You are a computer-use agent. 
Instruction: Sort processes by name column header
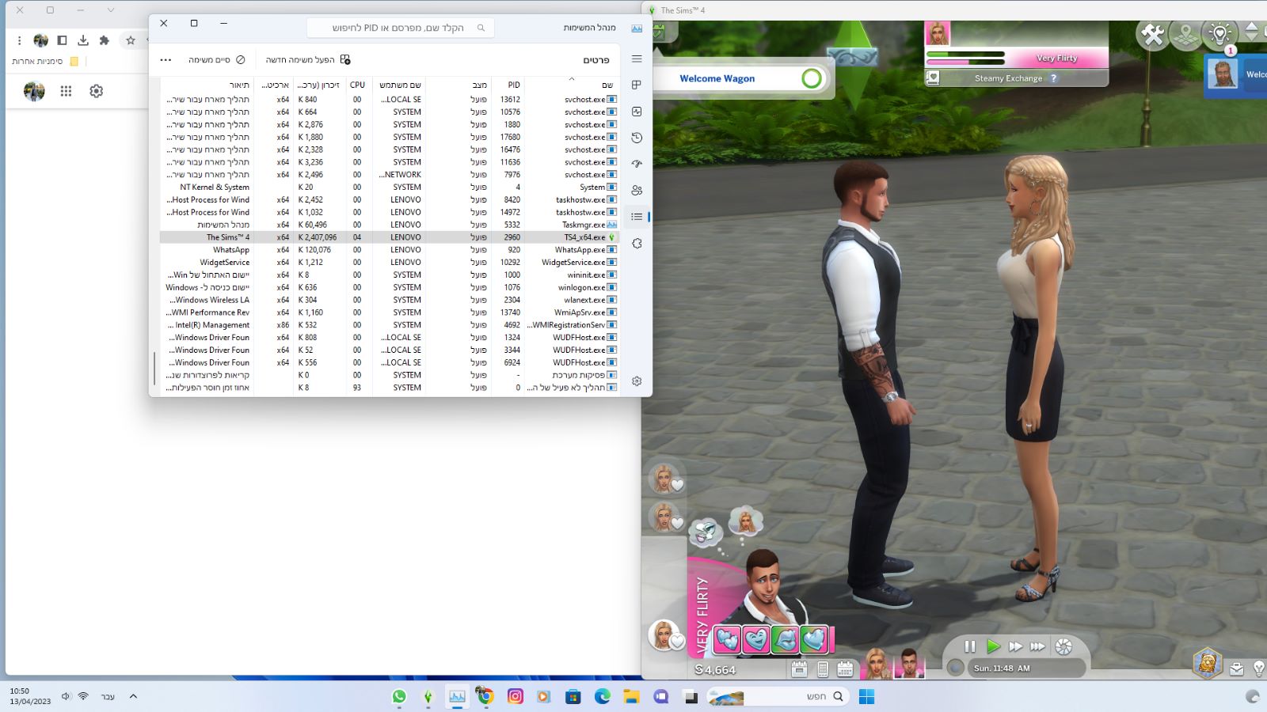coord(572,85)
